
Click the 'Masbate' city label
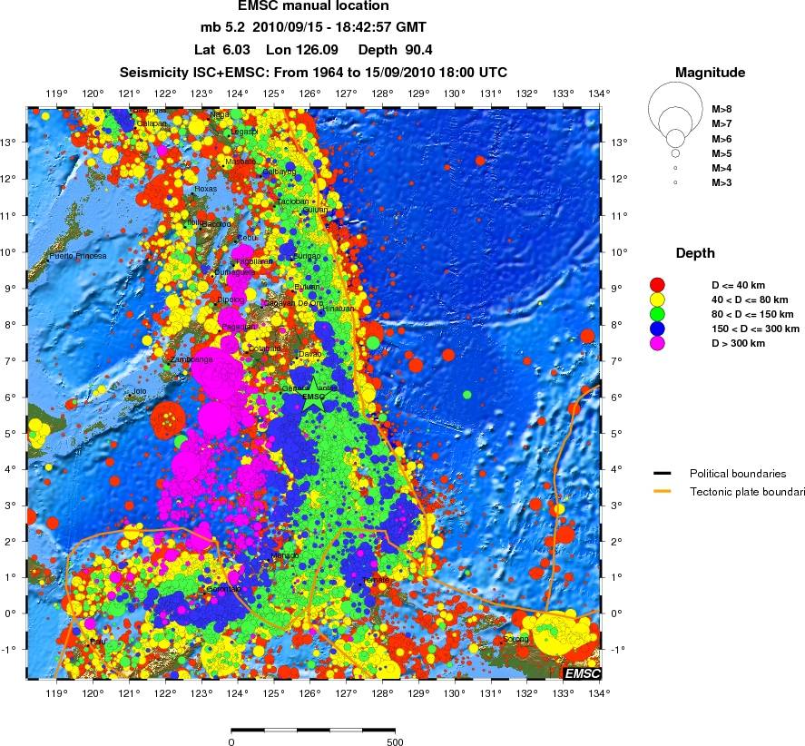tap(241, 162)
